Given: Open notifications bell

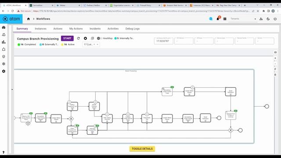Looking at the screenshot, I should coord(218,18).
